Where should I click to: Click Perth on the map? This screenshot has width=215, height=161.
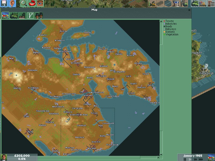point(30,132)
